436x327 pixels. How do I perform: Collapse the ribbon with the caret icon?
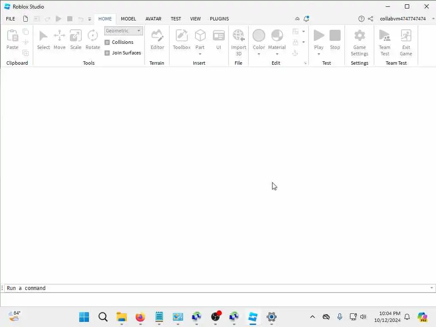point(297,19)
